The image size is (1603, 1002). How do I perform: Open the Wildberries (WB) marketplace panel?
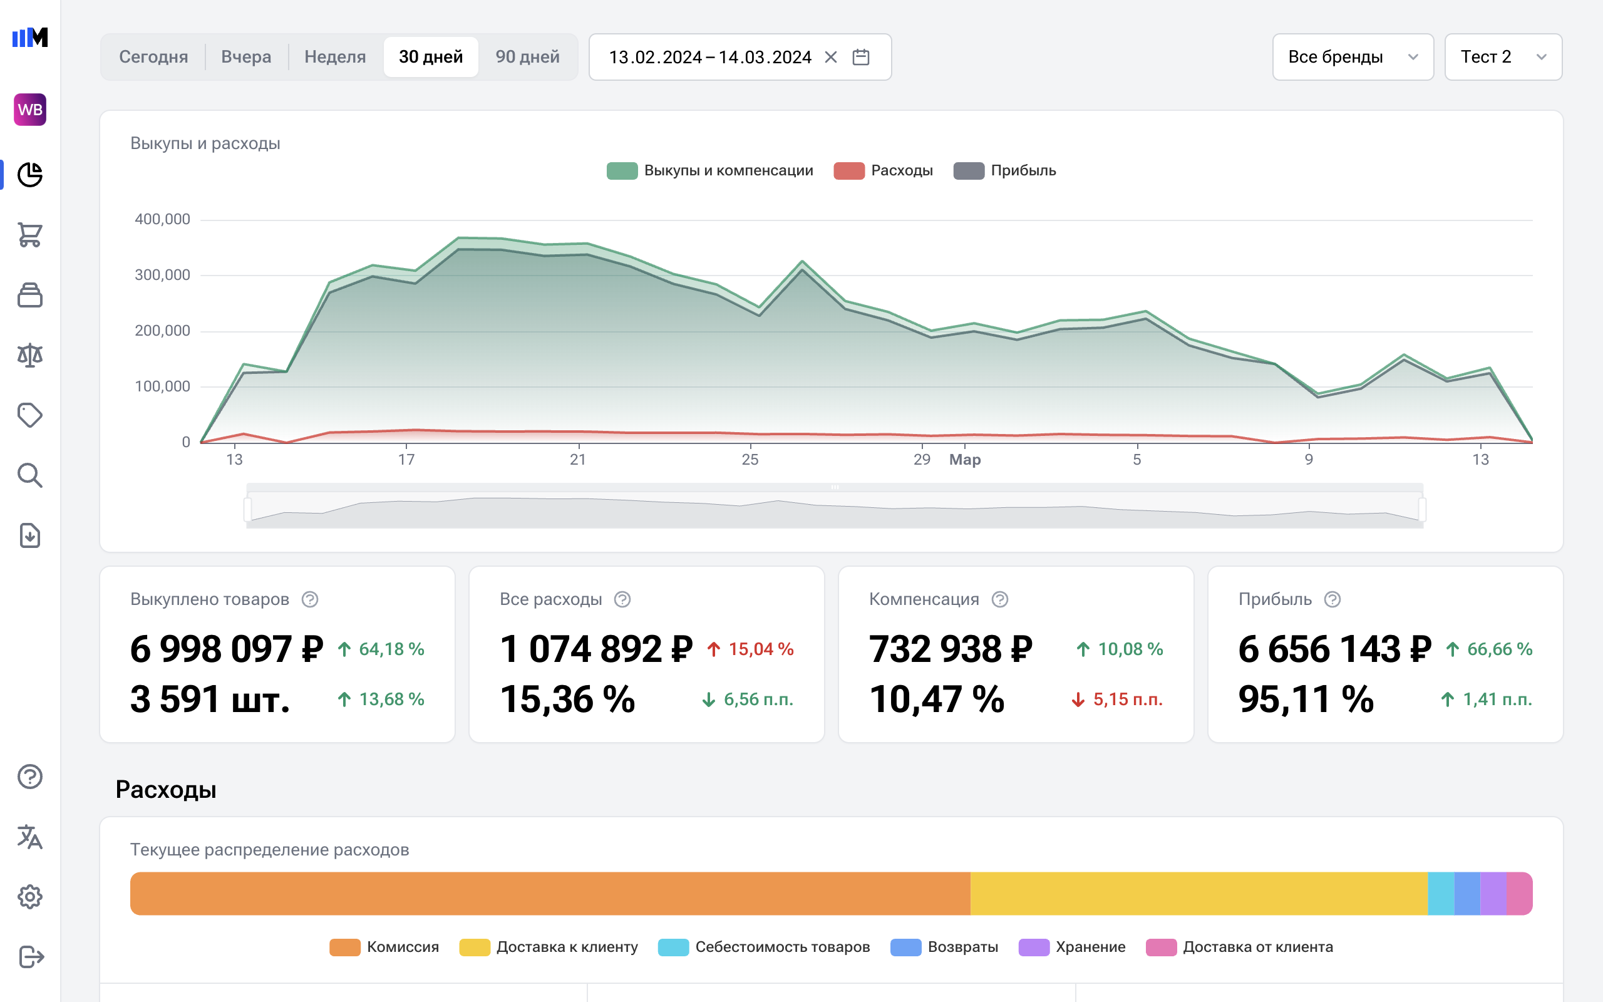point(29,110)
